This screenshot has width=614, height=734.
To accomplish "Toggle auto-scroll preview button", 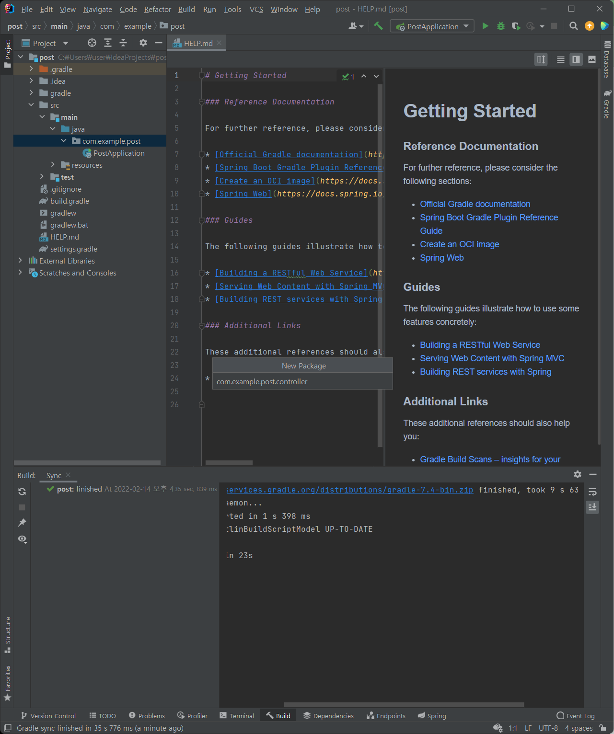I will coord(541,59).
